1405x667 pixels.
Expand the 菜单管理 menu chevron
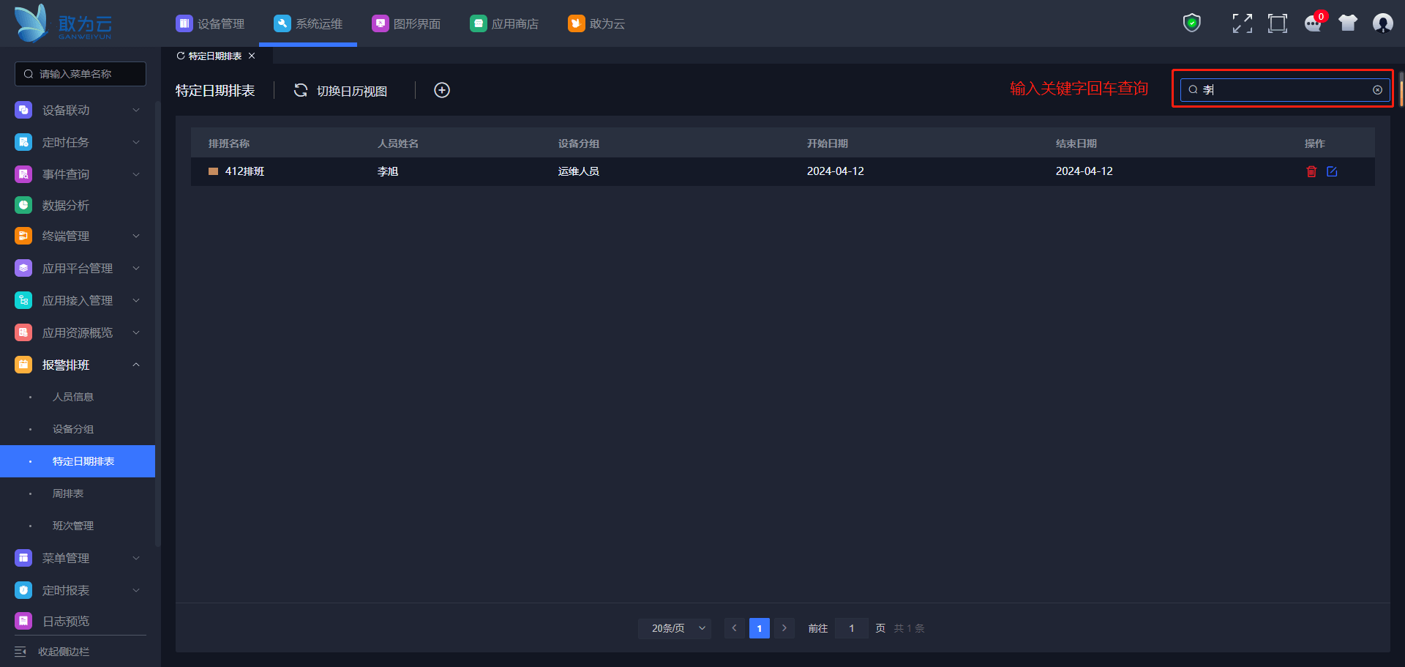click(136, 558)
